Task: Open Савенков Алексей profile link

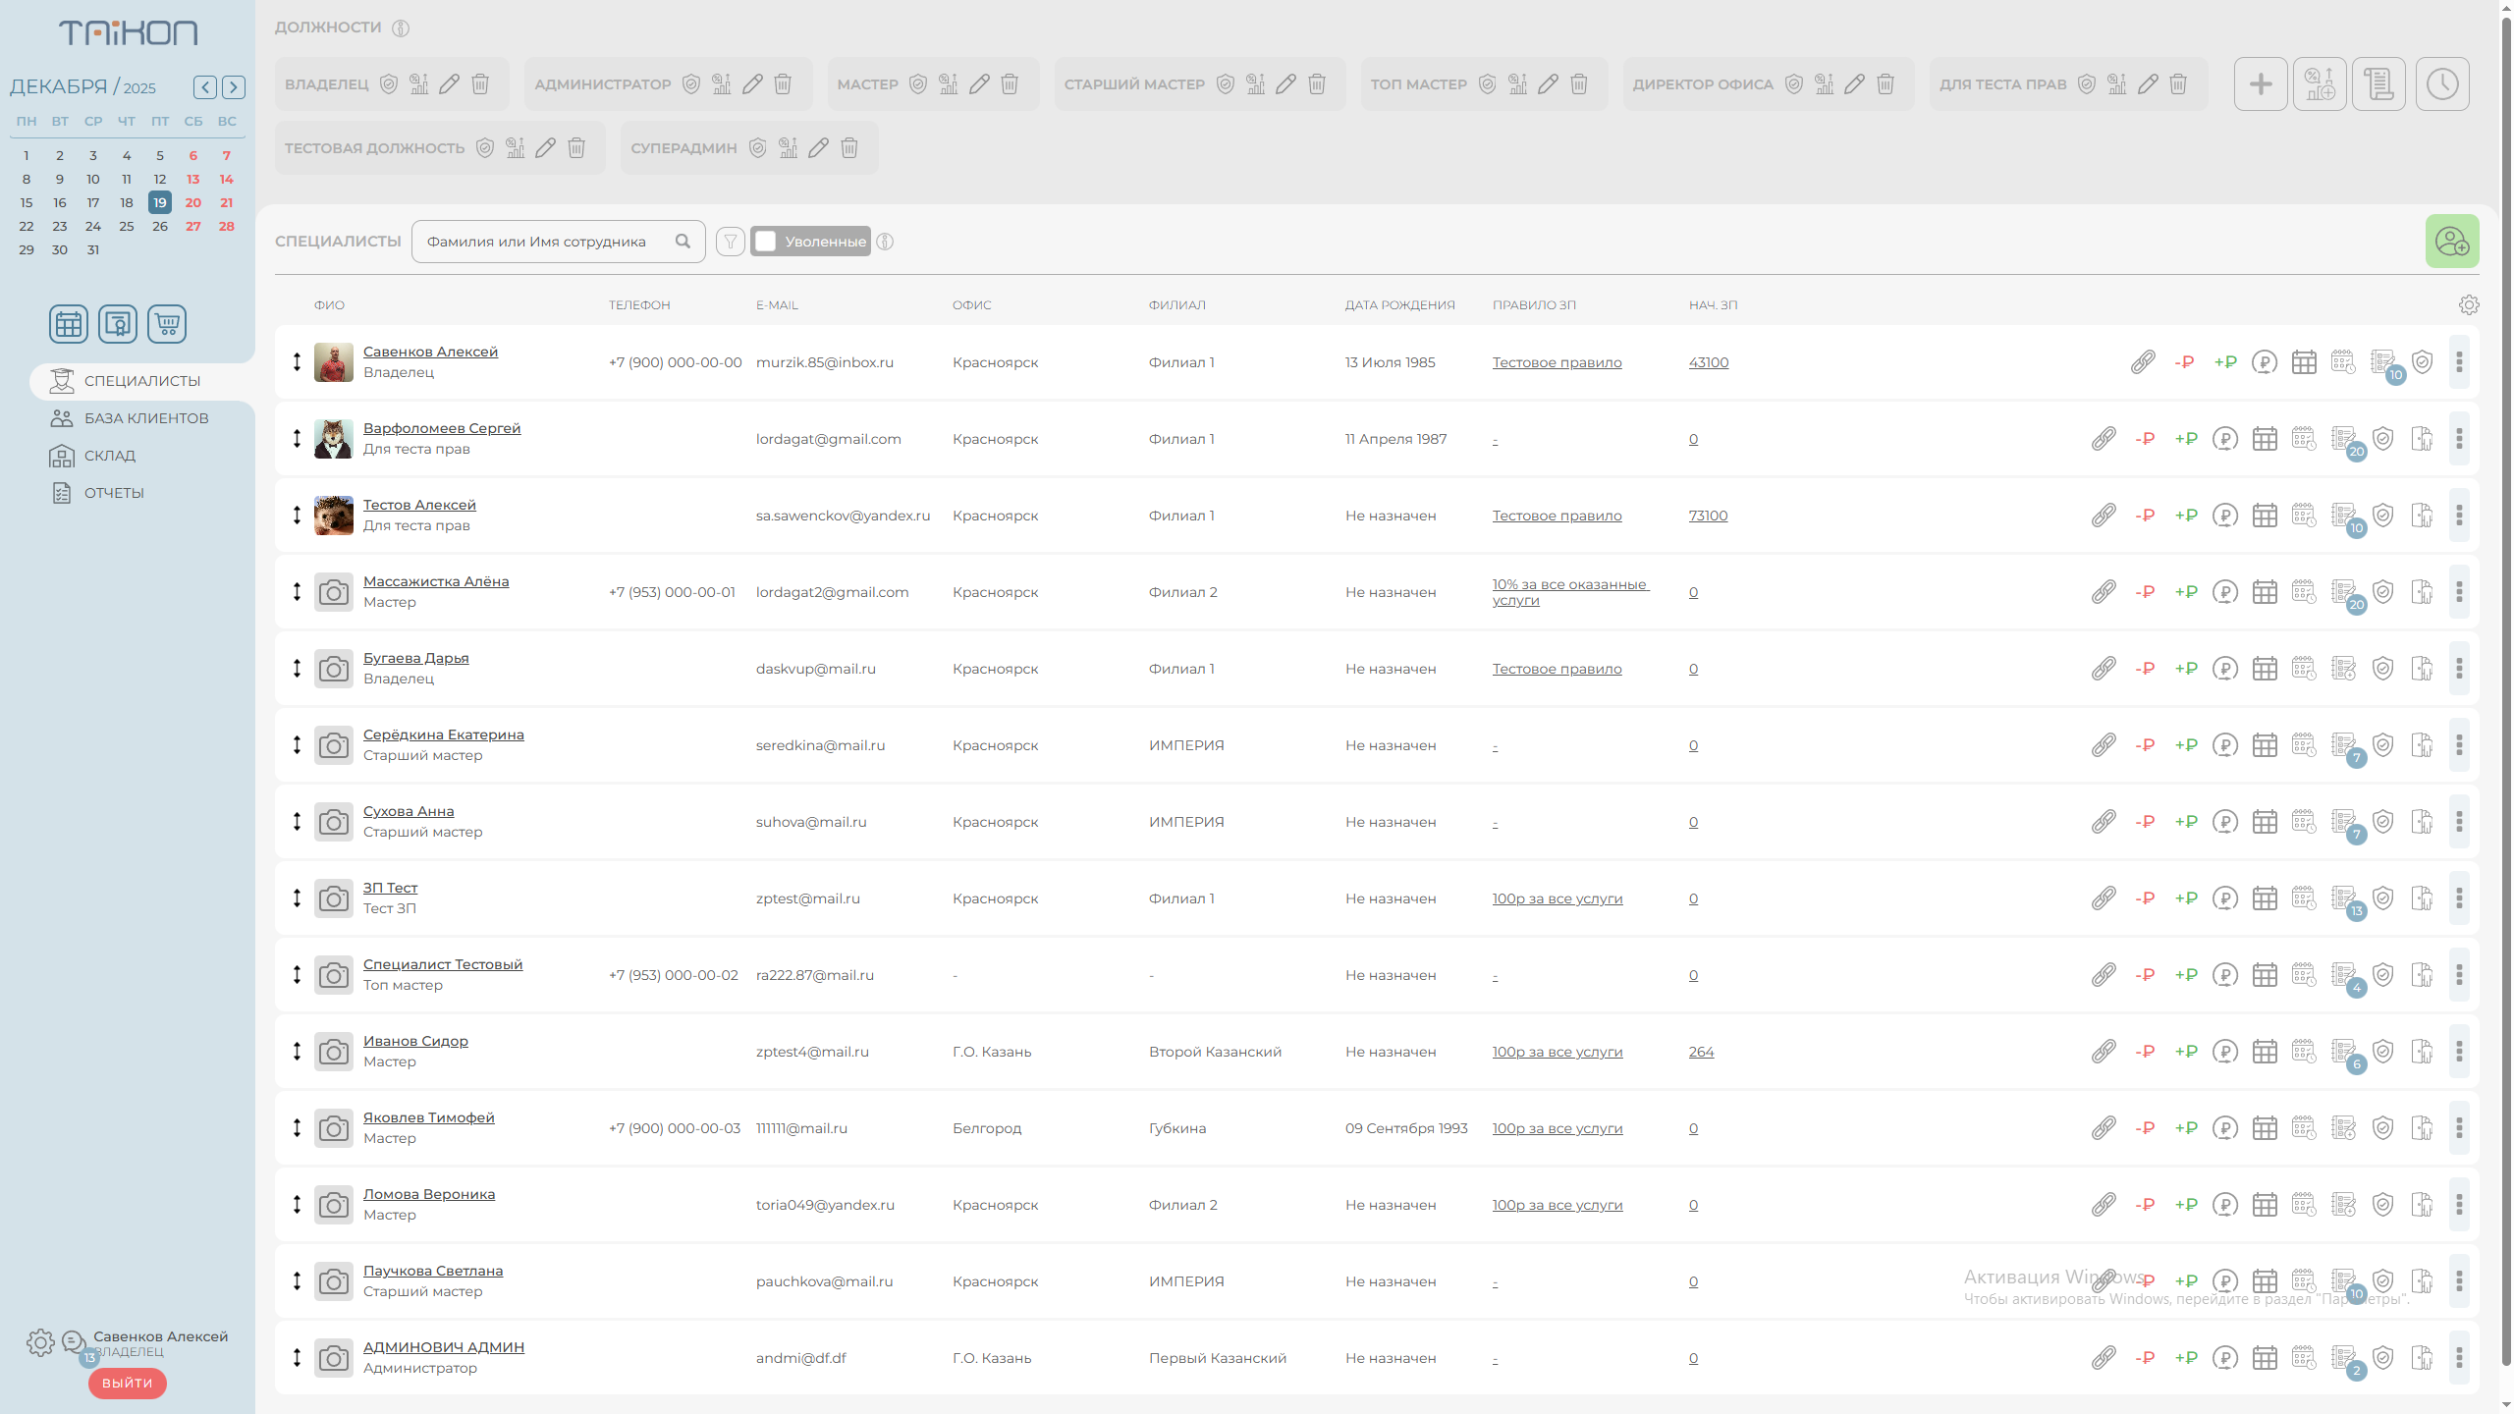Action: click(x=430, y=352)
